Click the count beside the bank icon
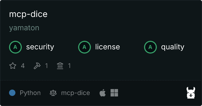The width and height of the screenshot is (202, 106). [69, 66]
